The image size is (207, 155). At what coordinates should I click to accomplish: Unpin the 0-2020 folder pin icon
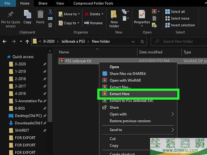tap(45, 64)
